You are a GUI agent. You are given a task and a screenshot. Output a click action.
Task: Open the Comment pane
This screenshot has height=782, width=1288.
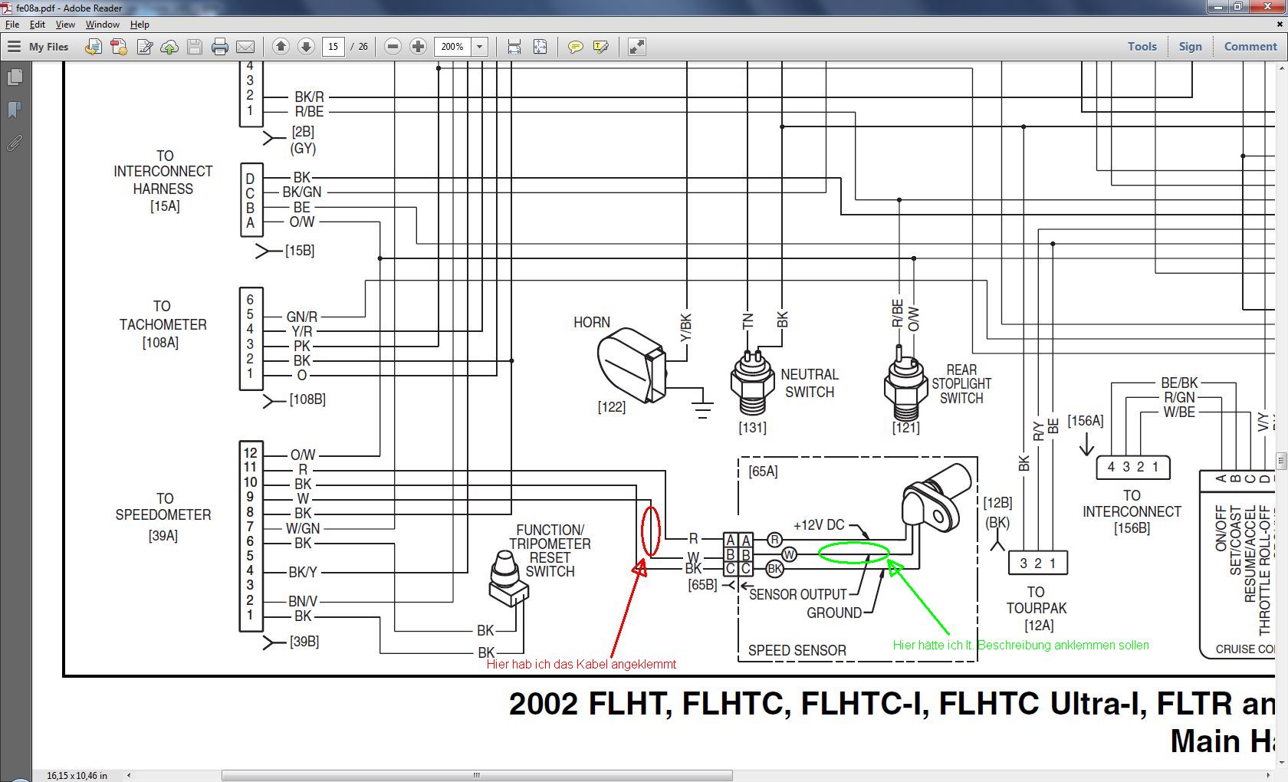(x=1250, y=47)
